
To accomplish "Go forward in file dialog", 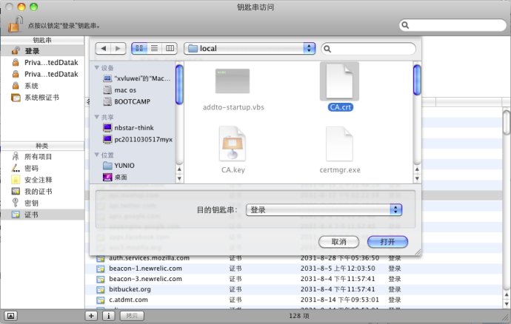I will point(118,49).
